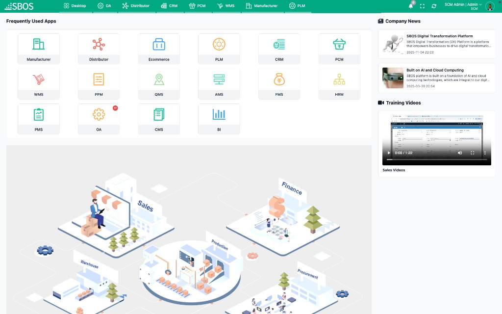Click the smart glasses news thumbnail
Image resolution: width=502 pixels, height=314 pixels.
pyautogui.click(x=393, y=78)
